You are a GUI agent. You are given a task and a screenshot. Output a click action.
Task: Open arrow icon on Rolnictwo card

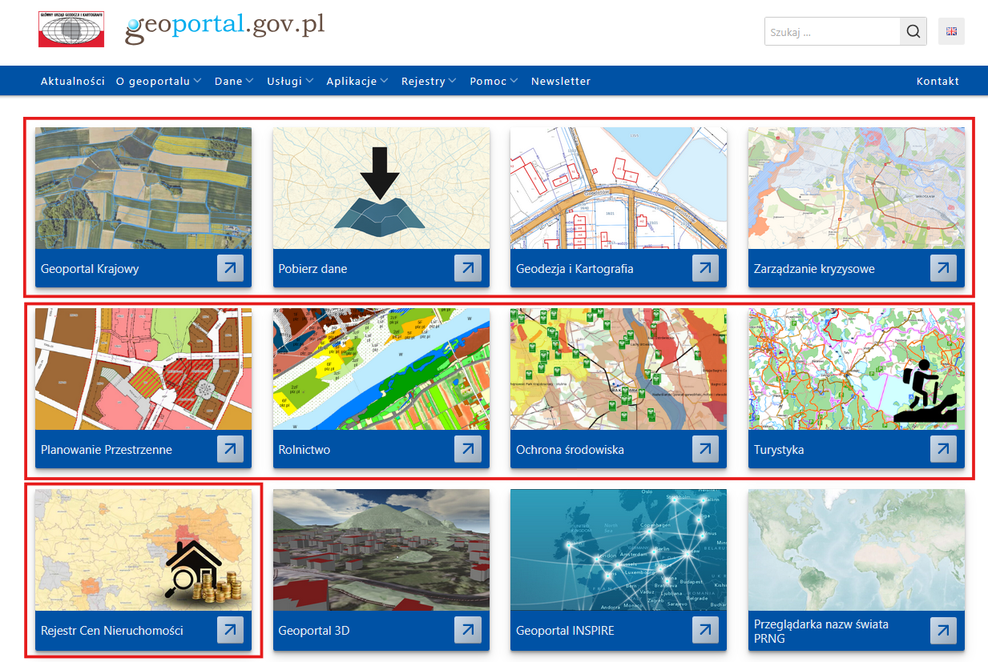(468, 449)
